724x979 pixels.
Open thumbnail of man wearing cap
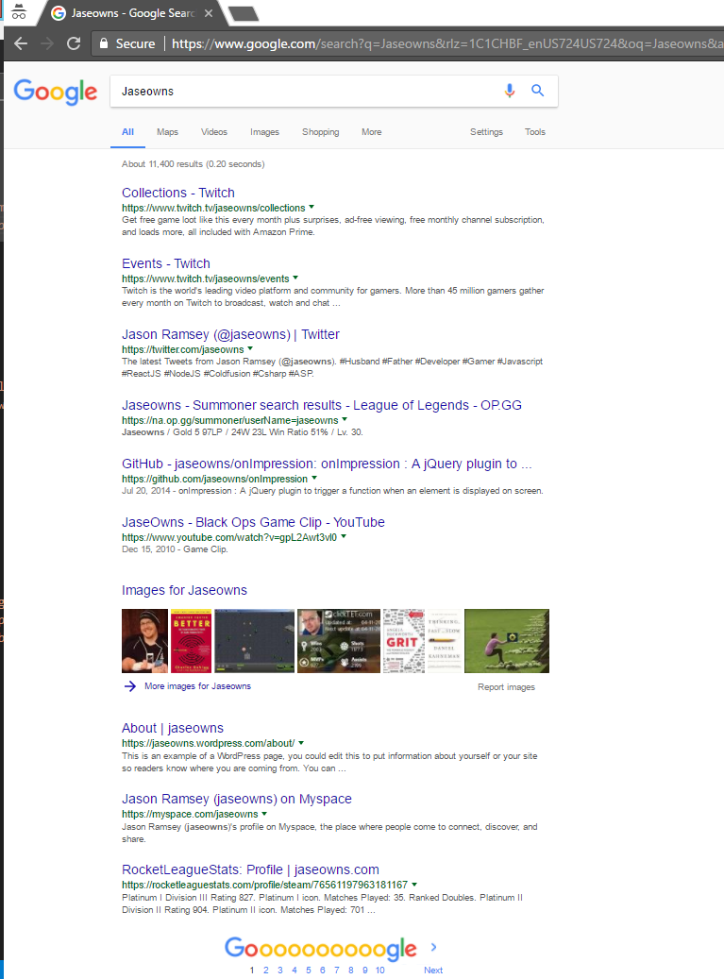(x=144, y=641)
